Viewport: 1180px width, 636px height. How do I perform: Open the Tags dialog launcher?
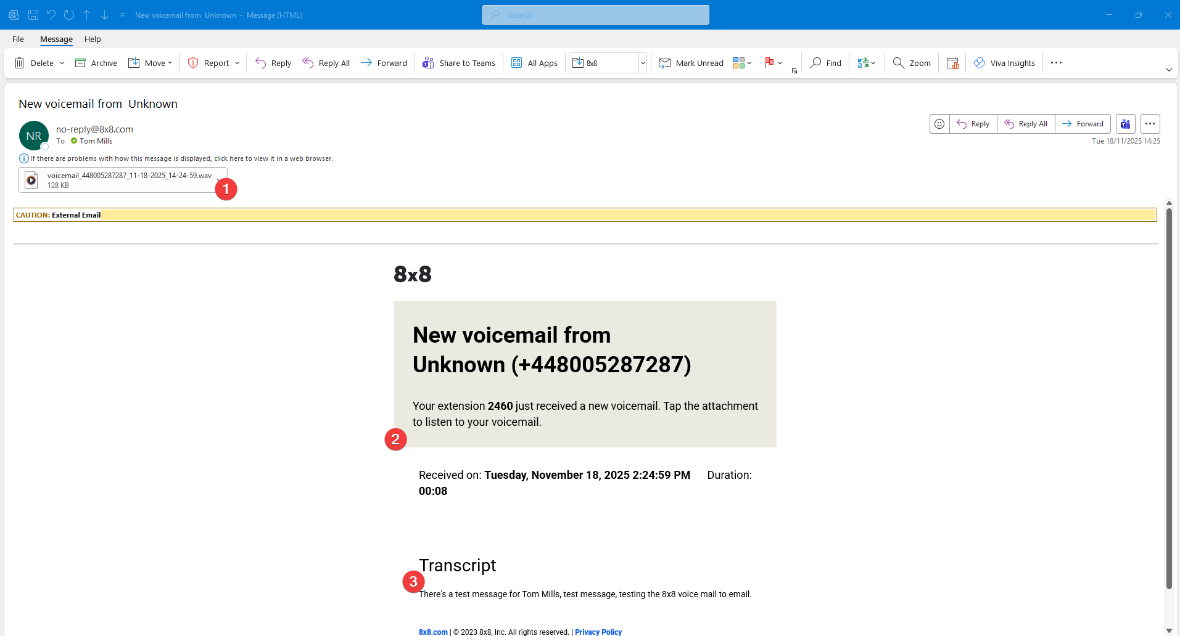[x=794, y=71]
